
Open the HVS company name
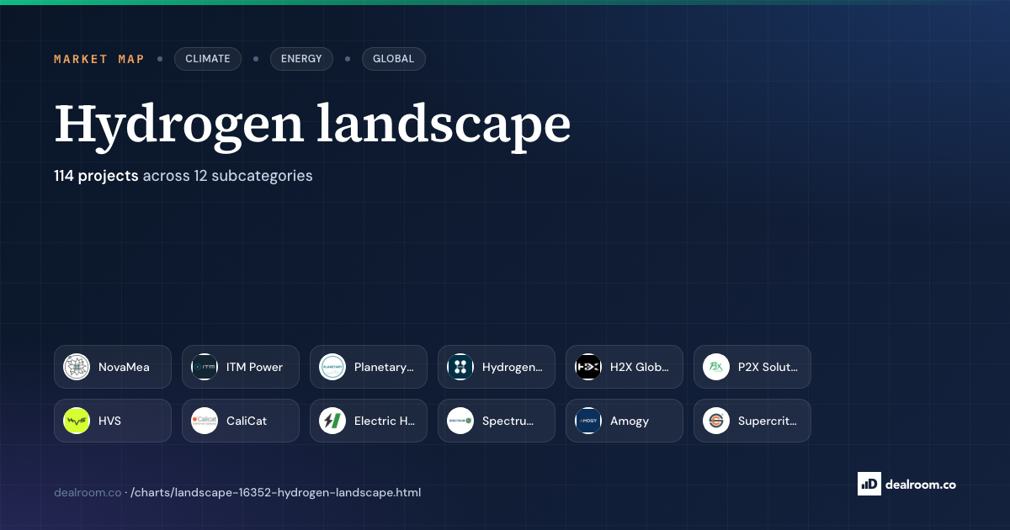click(109, 421)
